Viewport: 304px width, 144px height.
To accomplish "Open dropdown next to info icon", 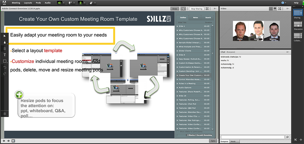I will point(286,3).
